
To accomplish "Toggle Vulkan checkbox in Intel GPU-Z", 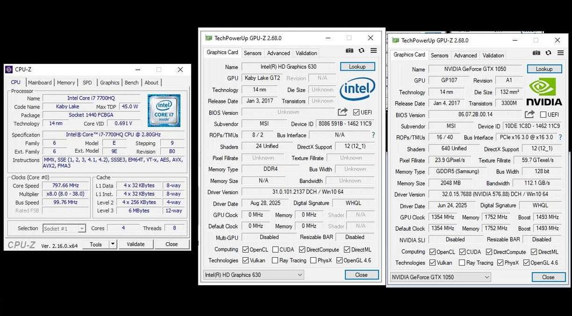I will [x=245, y=261].
